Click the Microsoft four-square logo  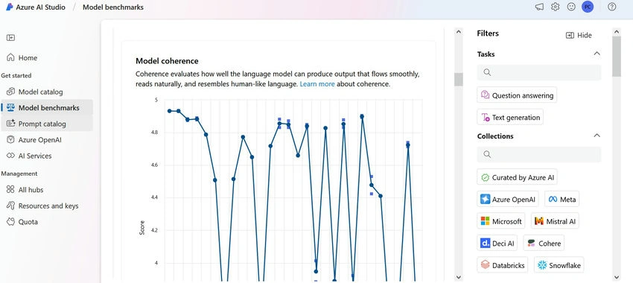(485, 221)
